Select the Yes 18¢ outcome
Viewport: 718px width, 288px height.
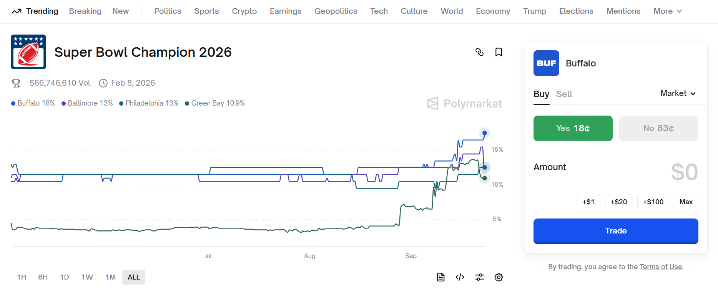(x=573, y=128)
